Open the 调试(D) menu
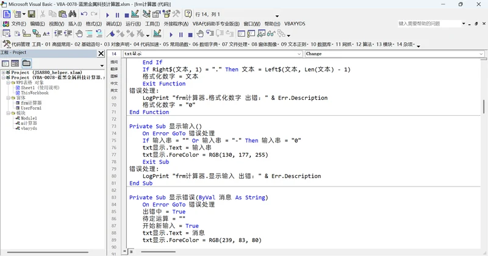This screenshot has width=488, height=256. tap(113, 24)
